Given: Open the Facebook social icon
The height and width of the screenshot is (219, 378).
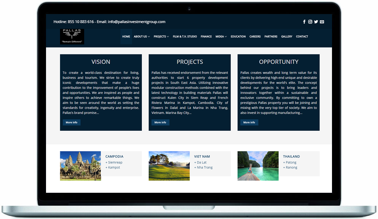Looking at the screenshot, I should (304, 22).
